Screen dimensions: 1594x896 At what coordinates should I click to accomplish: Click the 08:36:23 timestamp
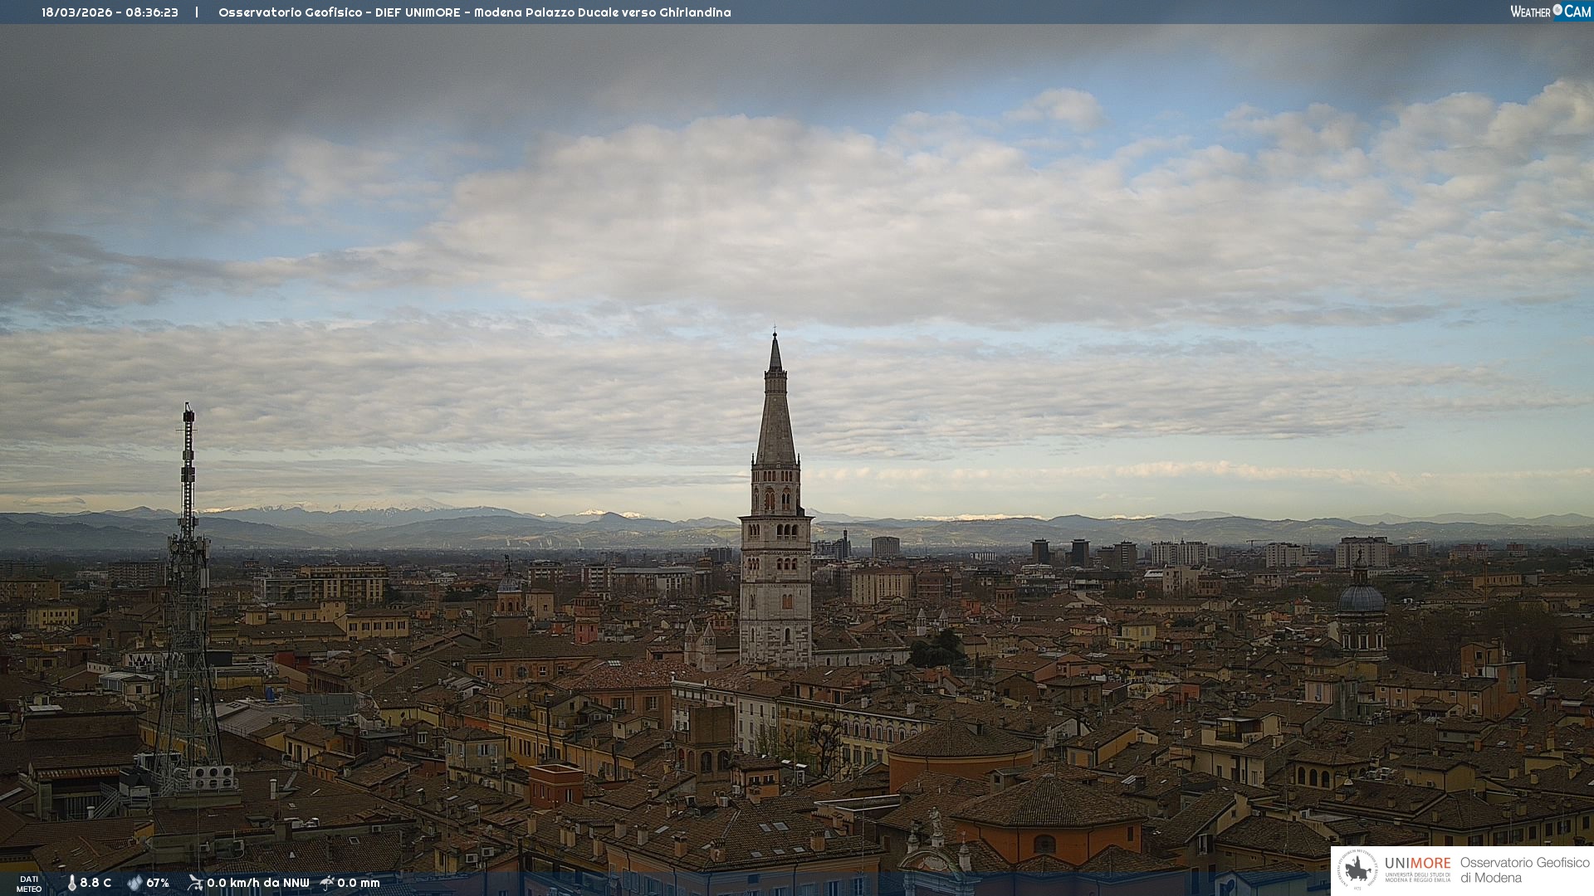(152, 12)
